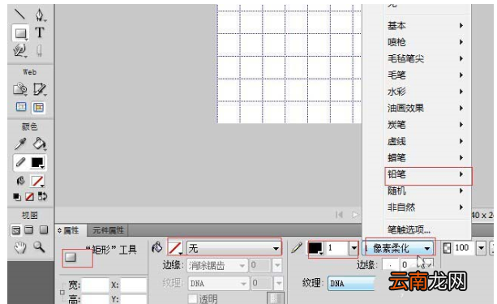497x304 pixels.
Task: Open the fill texture DNA dropdown
Action: [x=218, y=283]
